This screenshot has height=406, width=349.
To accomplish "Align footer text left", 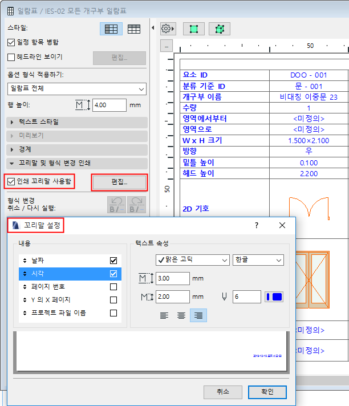I will coord(164,315).
